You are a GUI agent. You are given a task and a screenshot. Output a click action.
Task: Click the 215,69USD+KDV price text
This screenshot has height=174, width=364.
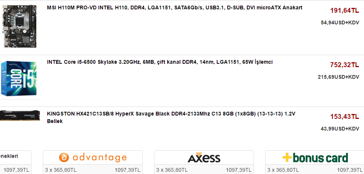tap(338, 77)
